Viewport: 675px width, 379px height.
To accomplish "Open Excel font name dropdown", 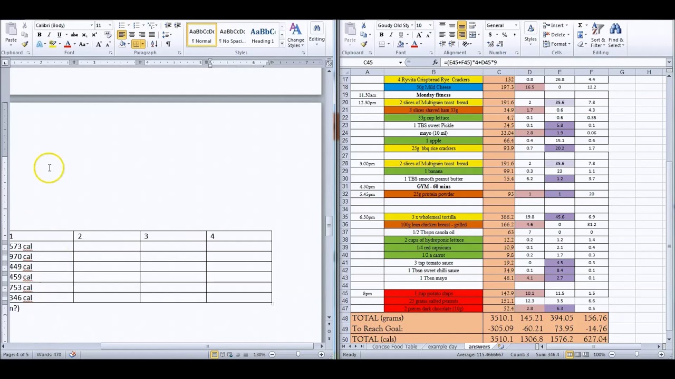I will pos(412,25).
